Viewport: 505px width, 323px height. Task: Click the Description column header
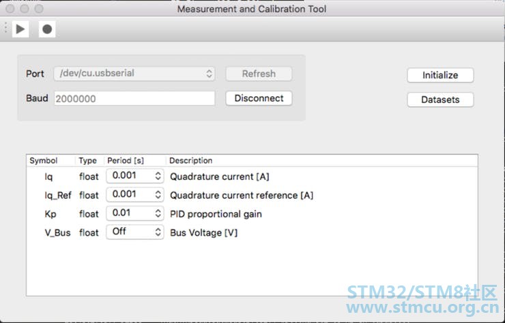[191, 161]
